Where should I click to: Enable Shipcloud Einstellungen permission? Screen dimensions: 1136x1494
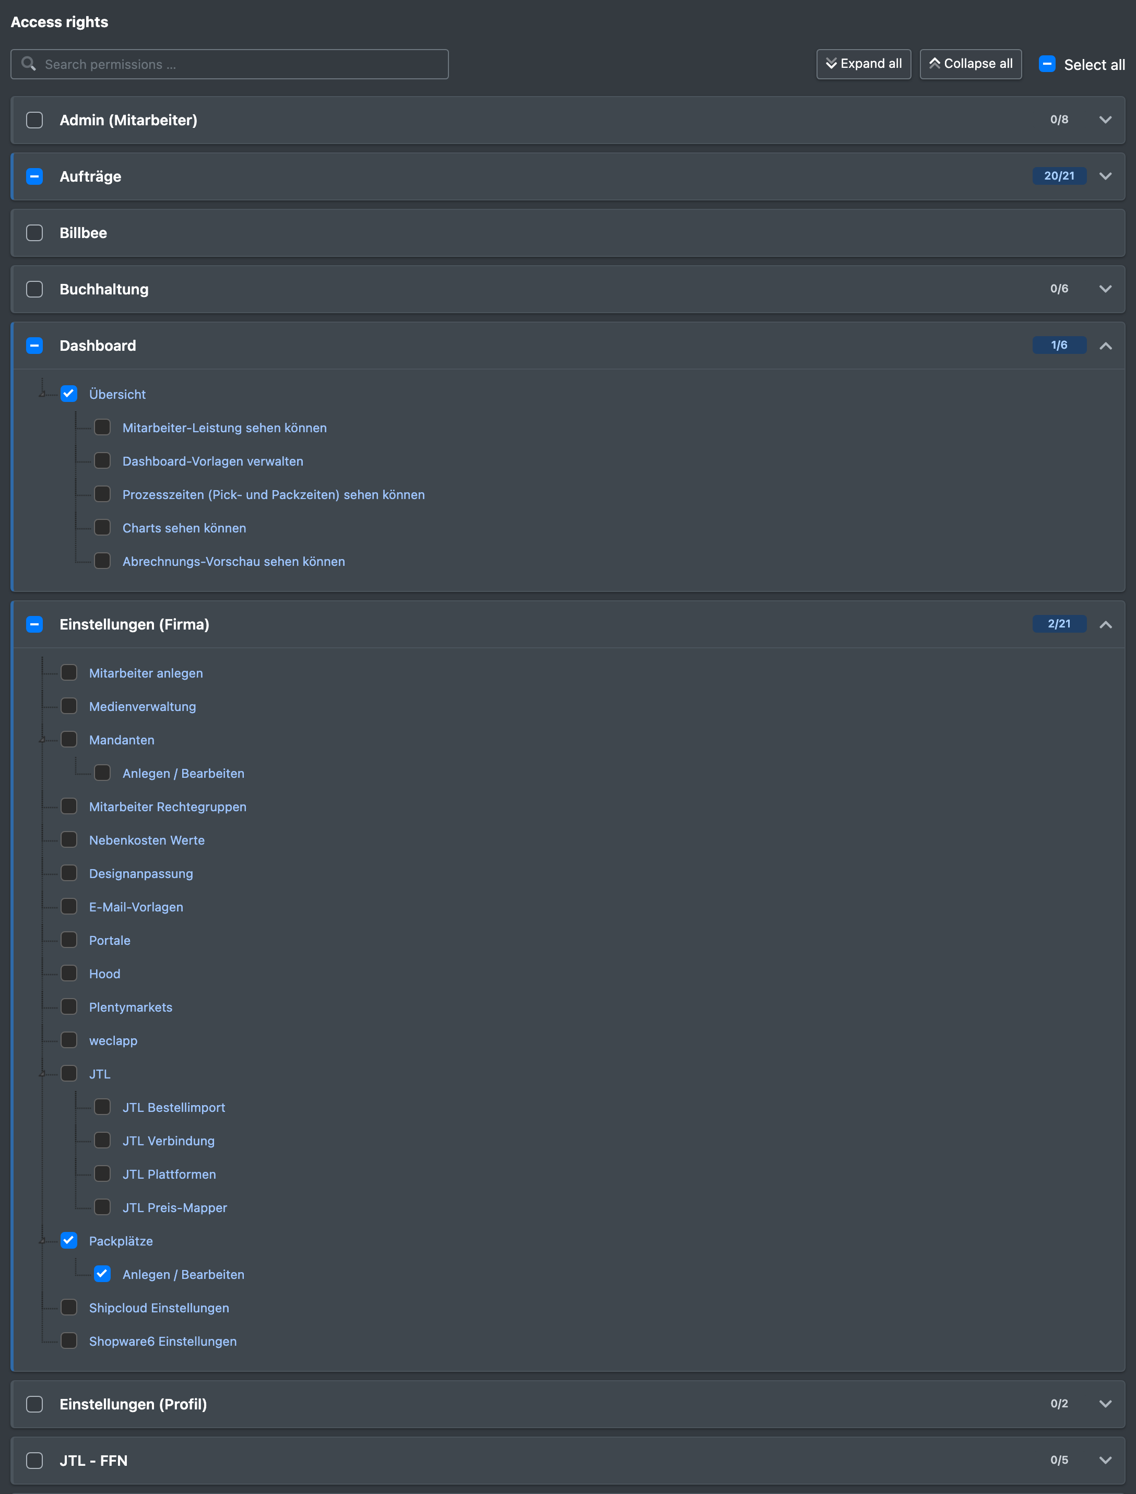(x=69, y=1307)
